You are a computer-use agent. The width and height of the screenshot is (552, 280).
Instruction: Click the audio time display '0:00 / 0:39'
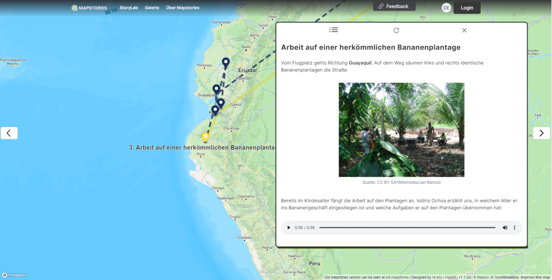(305, 228)
